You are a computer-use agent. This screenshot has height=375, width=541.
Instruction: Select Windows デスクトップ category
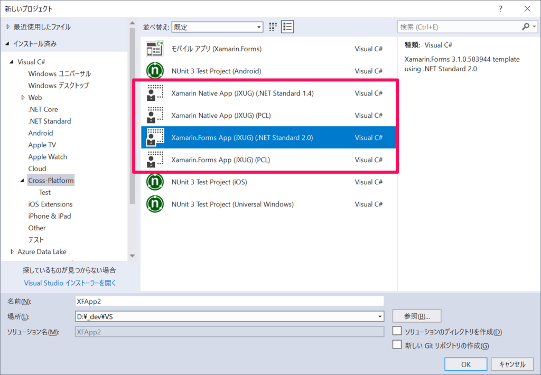[x=59, y=85]
